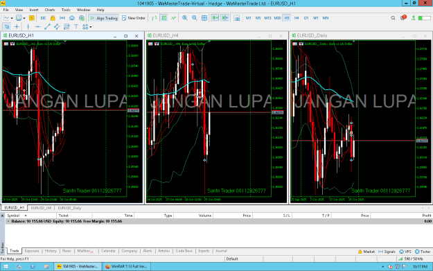The height and width of the screenshot is (271, 433).
Task: Click the connection status 590 / 50 Mb
Action: click(x=410, y=259)
